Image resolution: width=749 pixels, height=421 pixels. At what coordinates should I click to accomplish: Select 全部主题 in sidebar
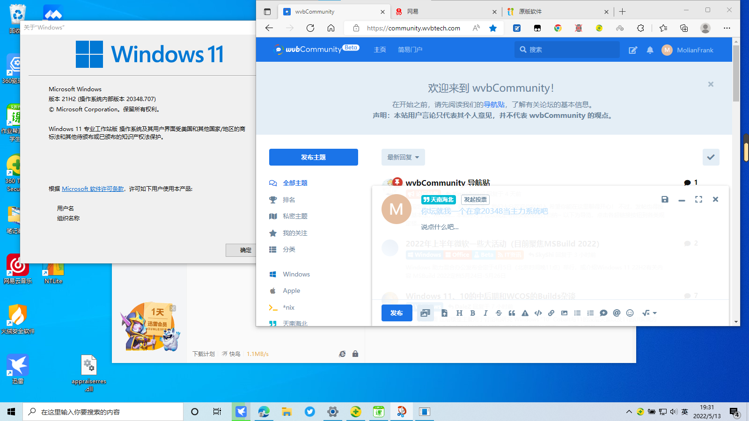click(288, 183)
